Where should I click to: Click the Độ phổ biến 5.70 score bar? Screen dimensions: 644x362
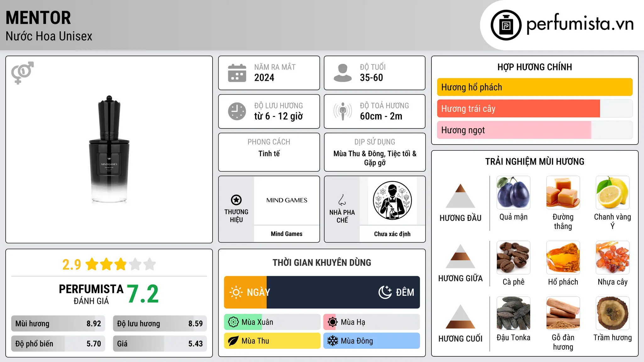point(58,344)
